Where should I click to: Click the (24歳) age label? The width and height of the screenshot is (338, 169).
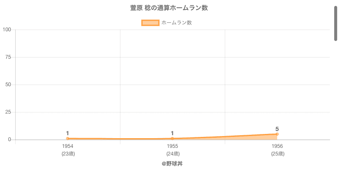pyautogui.click(x=172, y=154)
